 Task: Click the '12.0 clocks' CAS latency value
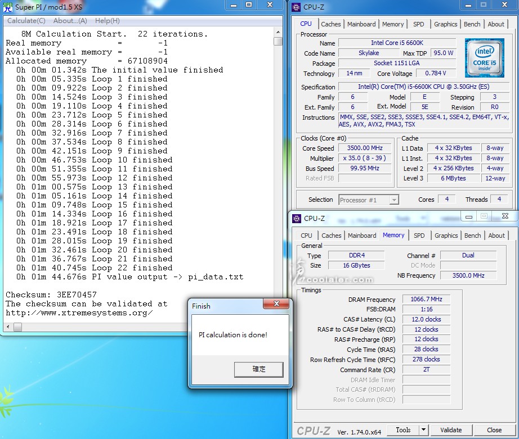pos(426,319)
